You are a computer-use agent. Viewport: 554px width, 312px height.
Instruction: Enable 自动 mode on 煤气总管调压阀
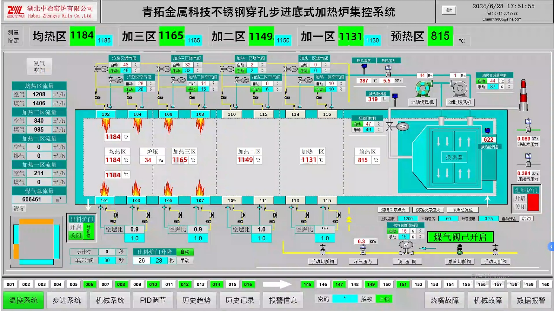(x=393, y=231)
